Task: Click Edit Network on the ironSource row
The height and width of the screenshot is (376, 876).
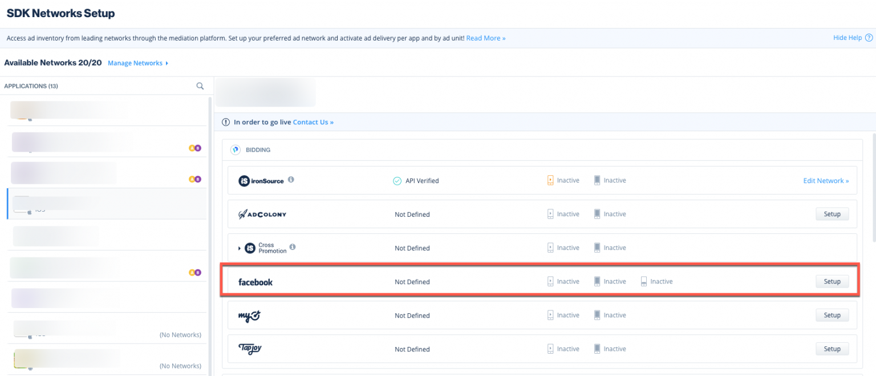Action: coord(826,180)
